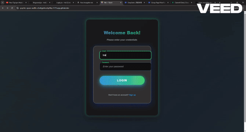
Task: Close the Bingocard.jsx tab
Action: coord(50,3)
